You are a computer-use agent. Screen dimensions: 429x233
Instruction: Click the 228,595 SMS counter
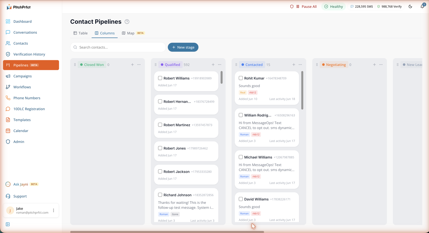point(362,7)
